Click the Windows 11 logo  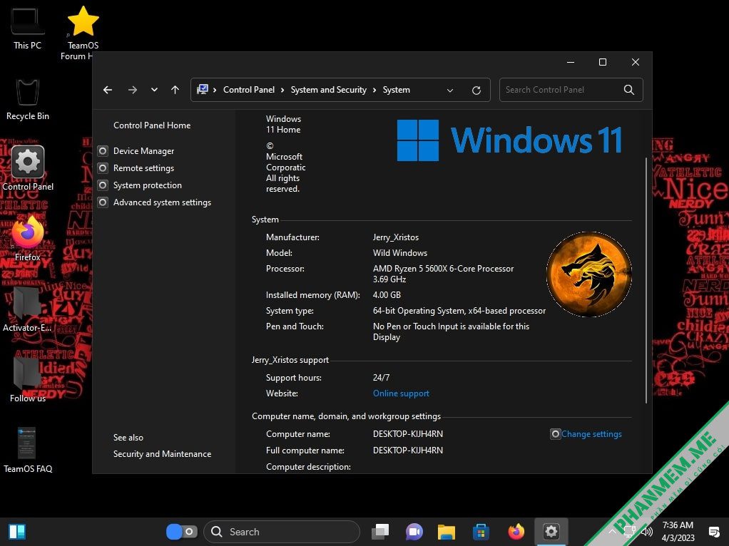pyautogui.click(x=509, y=140)
